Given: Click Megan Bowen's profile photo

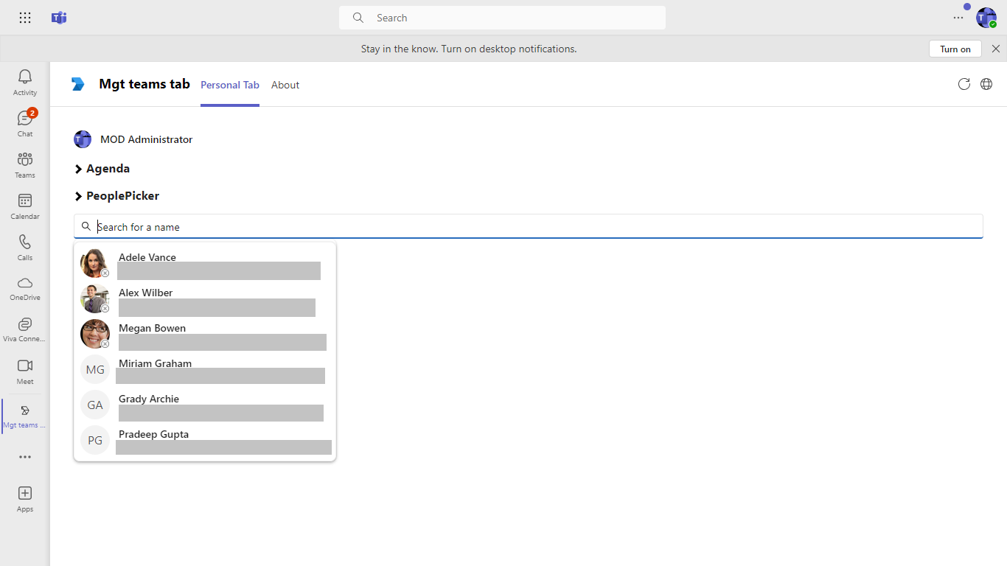Looking at the screenshot, I should [94, 334].
